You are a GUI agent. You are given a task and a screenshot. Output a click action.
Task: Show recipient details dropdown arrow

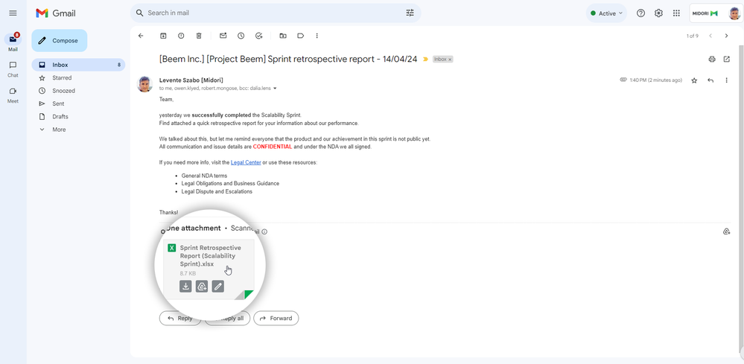point(275,89)
